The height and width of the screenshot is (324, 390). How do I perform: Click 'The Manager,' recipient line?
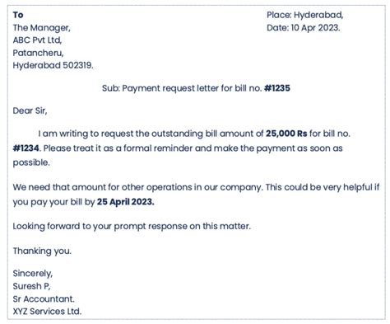(x=42, y=28)
